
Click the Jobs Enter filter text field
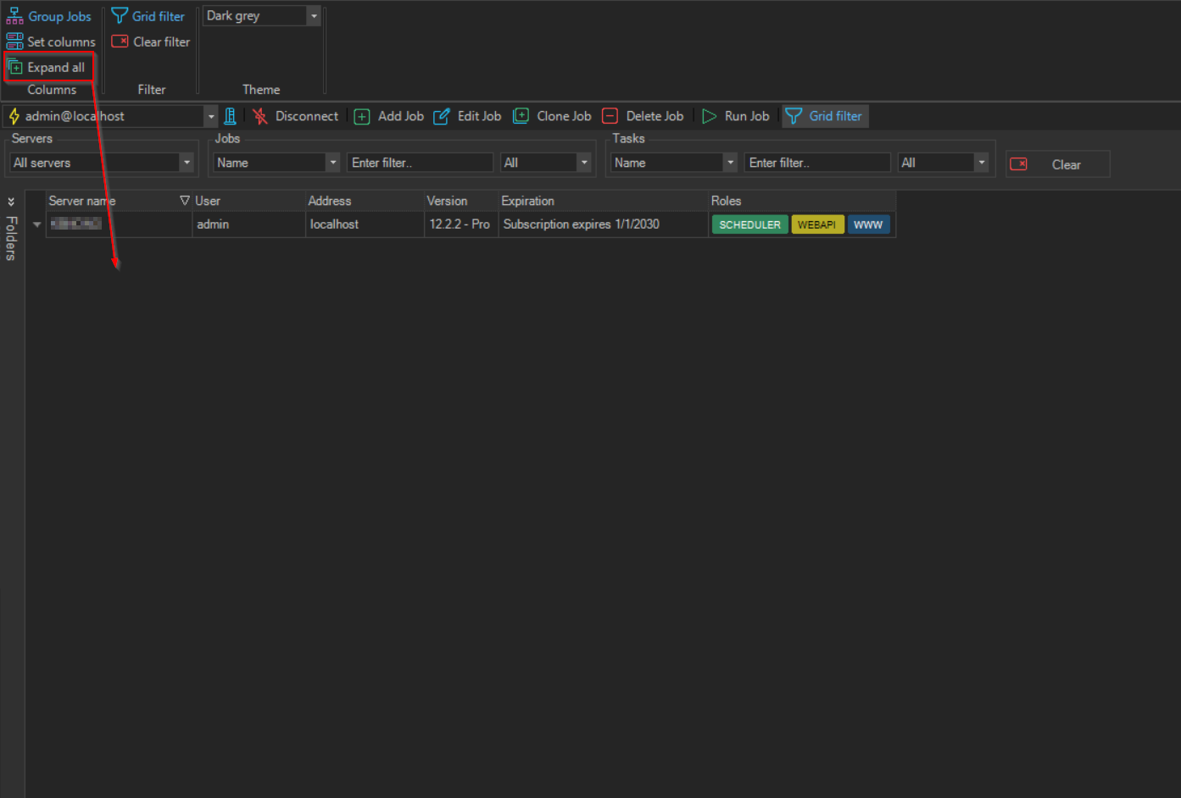[420, 163]
